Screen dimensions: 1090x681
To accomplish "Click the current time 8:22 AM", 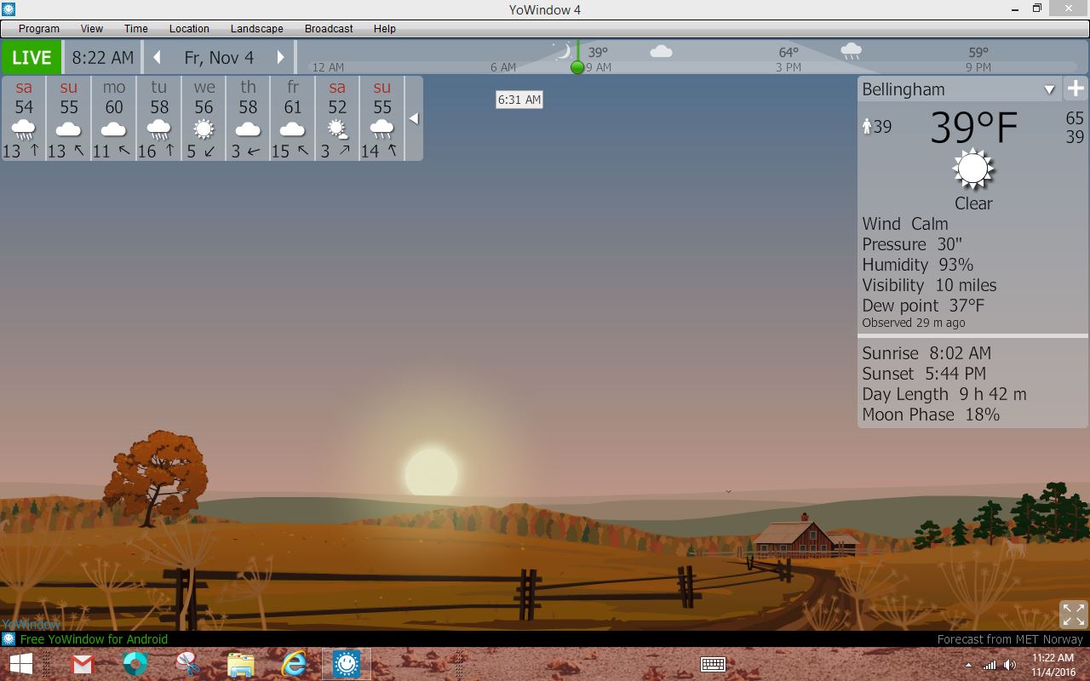I will point(102,58).
